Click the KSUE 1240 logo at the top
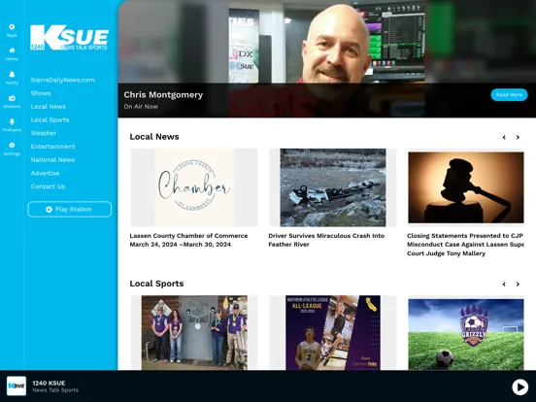The width and height of the screenshot is (536, 402). point(69,37)
